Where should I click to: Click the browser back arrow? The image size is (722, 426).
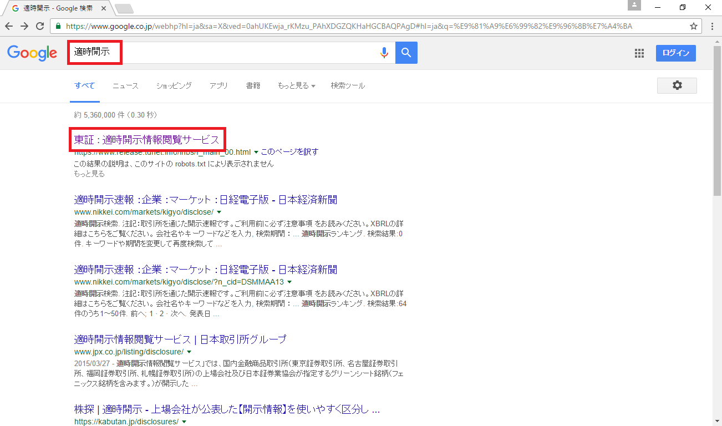[9, 26]
